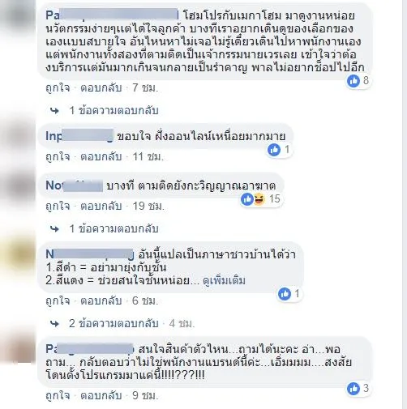Open the 9 ชม. timestamp link
This screenshot has height=409, width=407.
(145, 396)
